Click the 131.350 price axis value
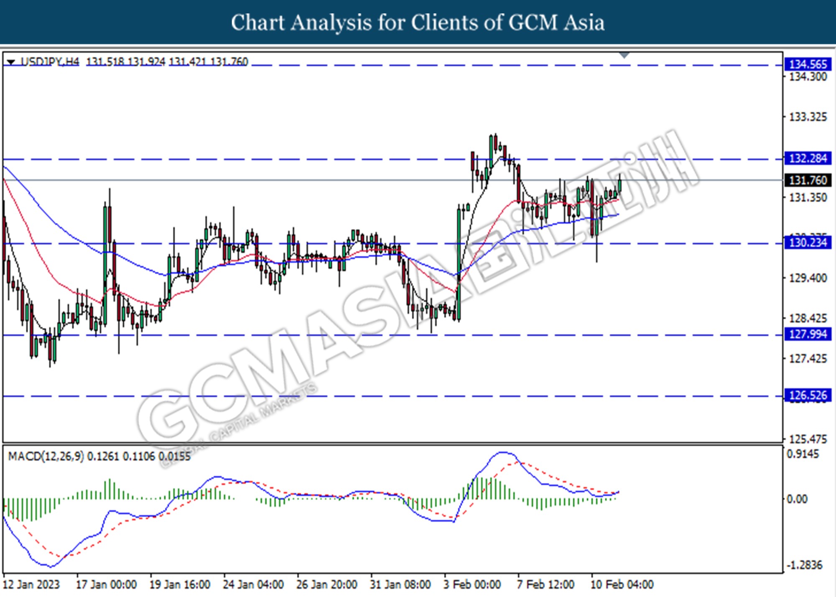 point(808,198)
